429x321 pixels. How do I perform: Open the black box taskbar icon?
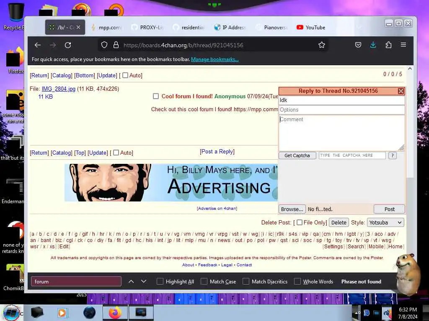(37, 313)
